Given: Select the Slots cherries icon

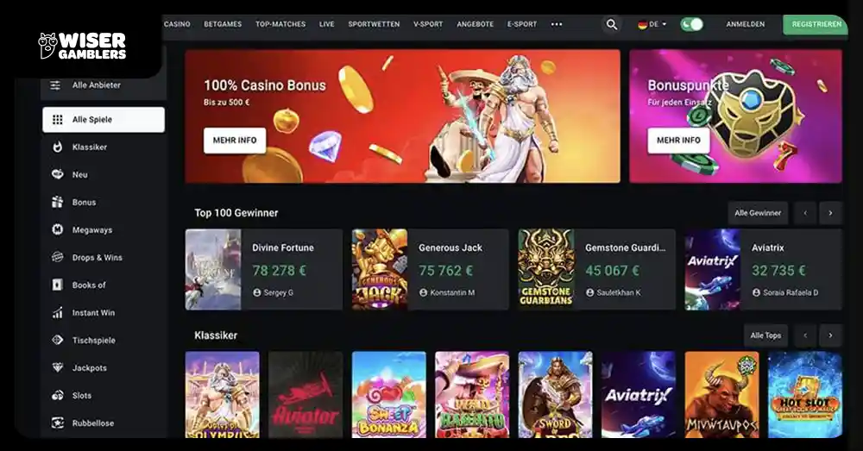Looking at the screenshot, I should tap(57, 395).
